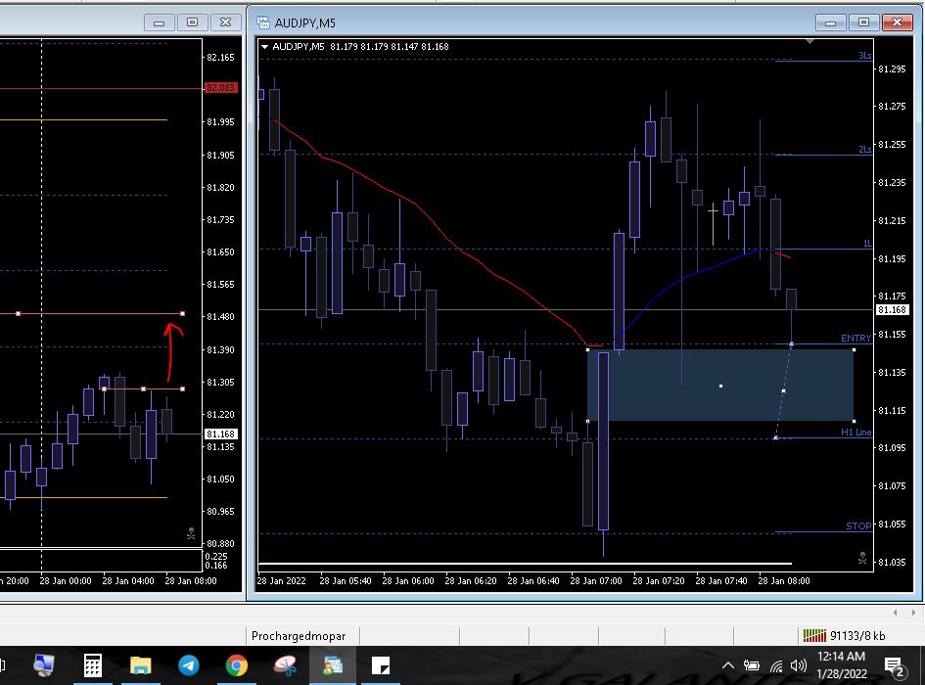This screenshot has height=685, width=925.
Task: Click the center handle of the blue rectangle
Action: click(x=720, y=386)
